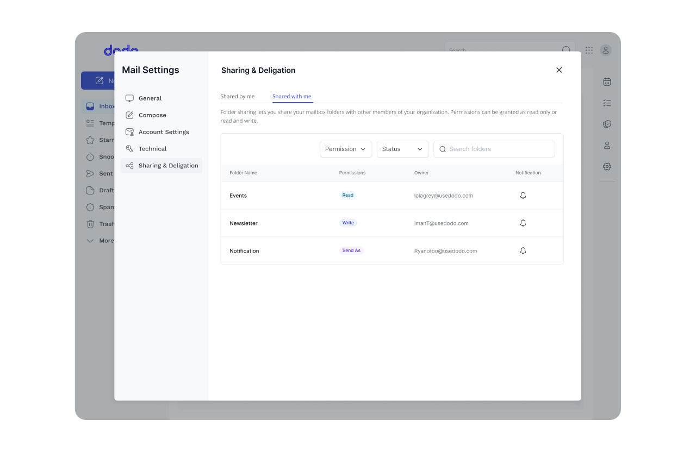The width and height of the screenshot is (696, 452).
Task: Click the Account Settings envelope icon
Action: (x=129, y=131)
